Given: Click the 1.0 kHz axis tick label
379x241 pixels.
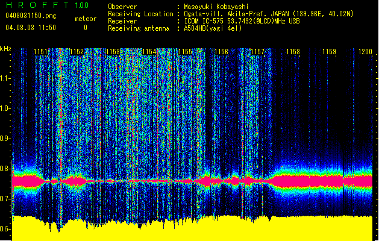Looking at the screenshot, I should [x=5, y=108].
